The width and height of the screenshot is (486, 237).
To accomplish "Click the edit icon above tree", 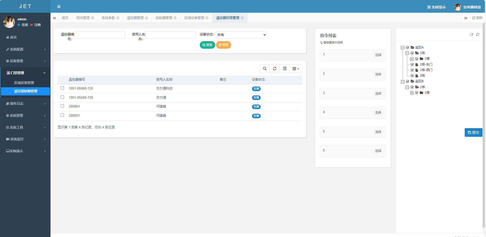I will tap(472, 35).
